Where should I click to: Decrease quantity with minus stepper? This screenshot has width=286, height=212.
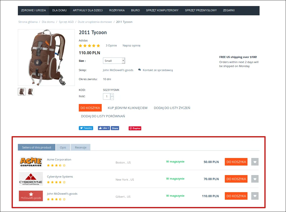click(x=112, y=98)
